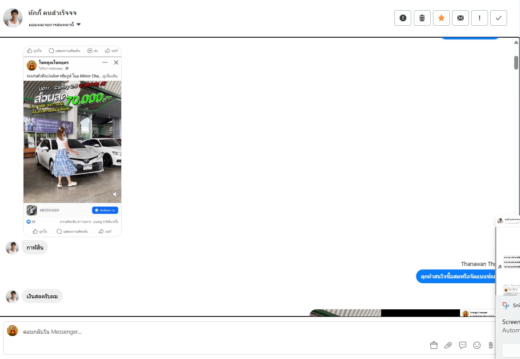Open saved replies via the speech bubble icon
The image size is (520, 359).
463,345
